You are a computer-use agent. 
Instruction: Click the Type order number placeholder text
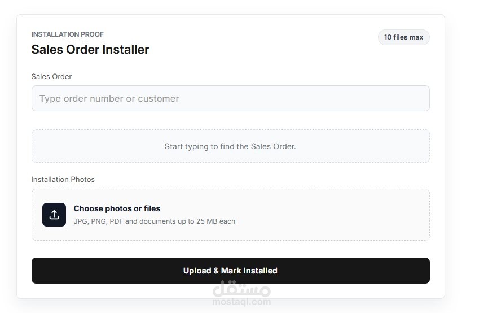pos(109,99)
